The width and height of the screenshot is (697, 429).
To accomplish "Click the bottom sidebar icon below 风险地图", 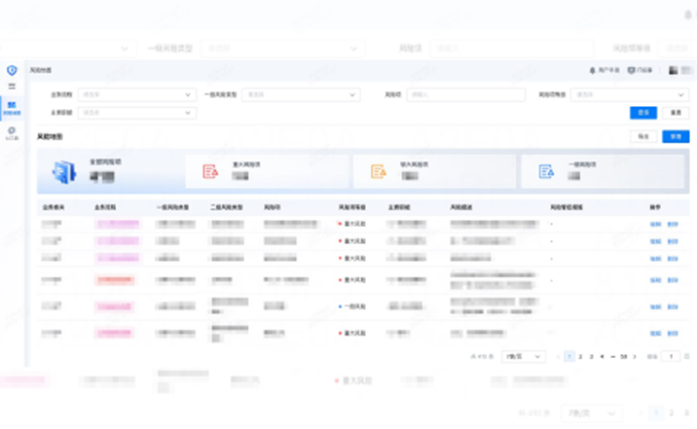I will click(12, 132).
